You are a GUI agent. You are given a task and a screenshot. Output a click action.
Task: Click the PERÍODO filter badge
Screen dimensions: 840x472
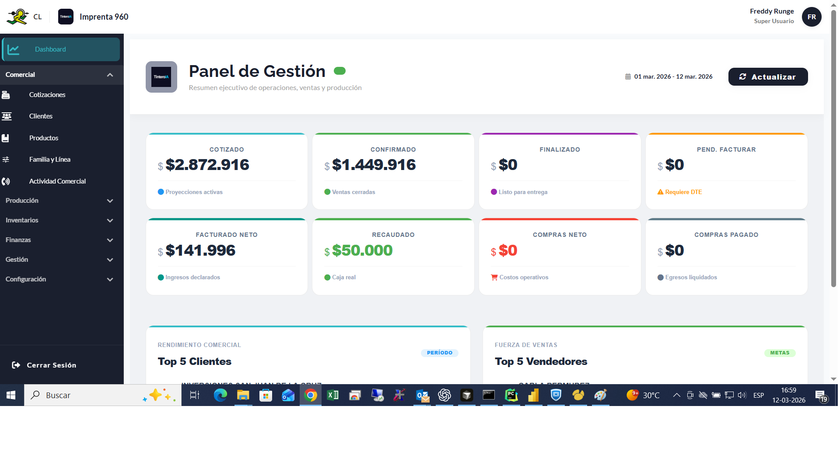[x=439, y=353]
